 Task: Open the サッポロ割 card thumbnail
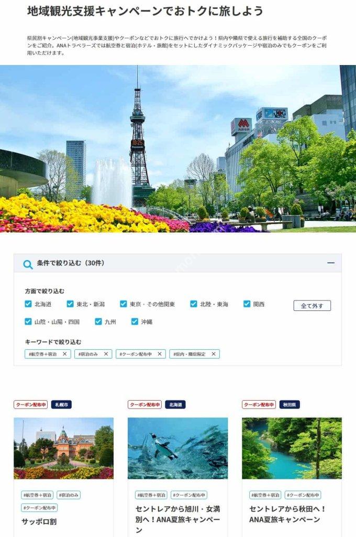pos(63,448)
